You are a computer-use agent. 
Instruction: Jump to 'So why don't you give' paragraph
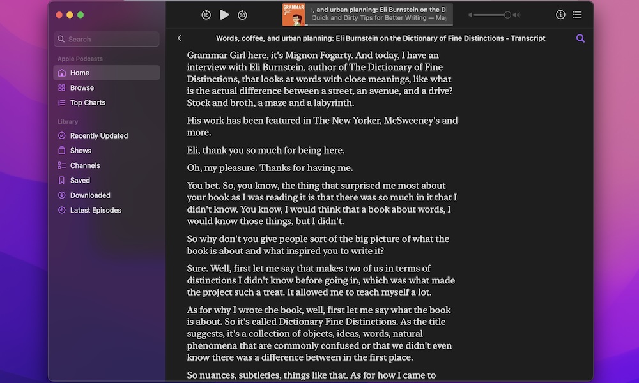click(318, 245)
